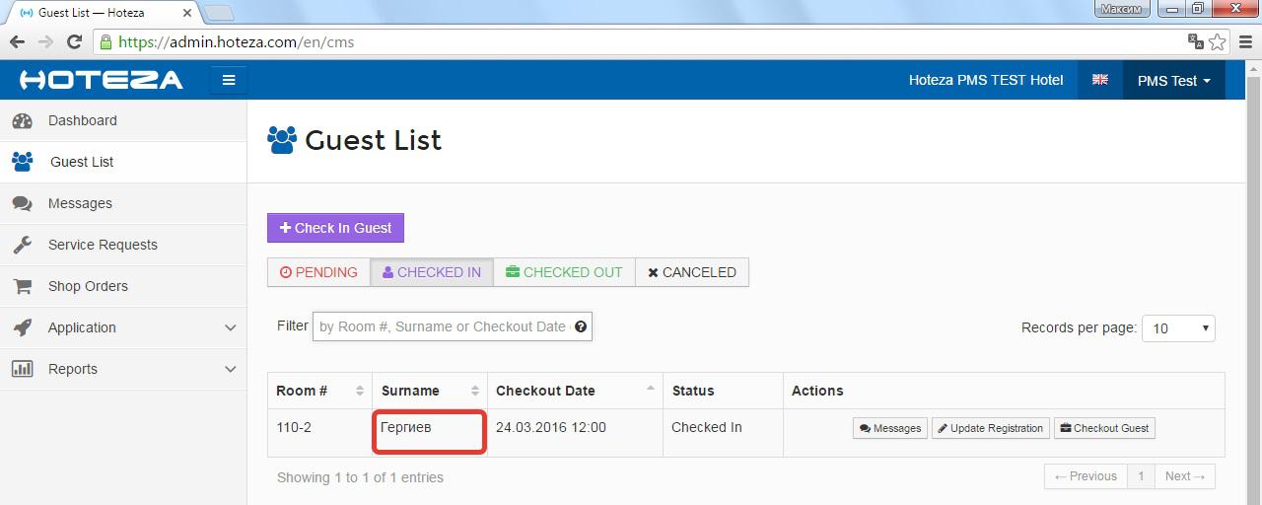The image size is (1262, 505).
Task: Reload the page using the refresh icon
Action: click(x=73, y=41)
